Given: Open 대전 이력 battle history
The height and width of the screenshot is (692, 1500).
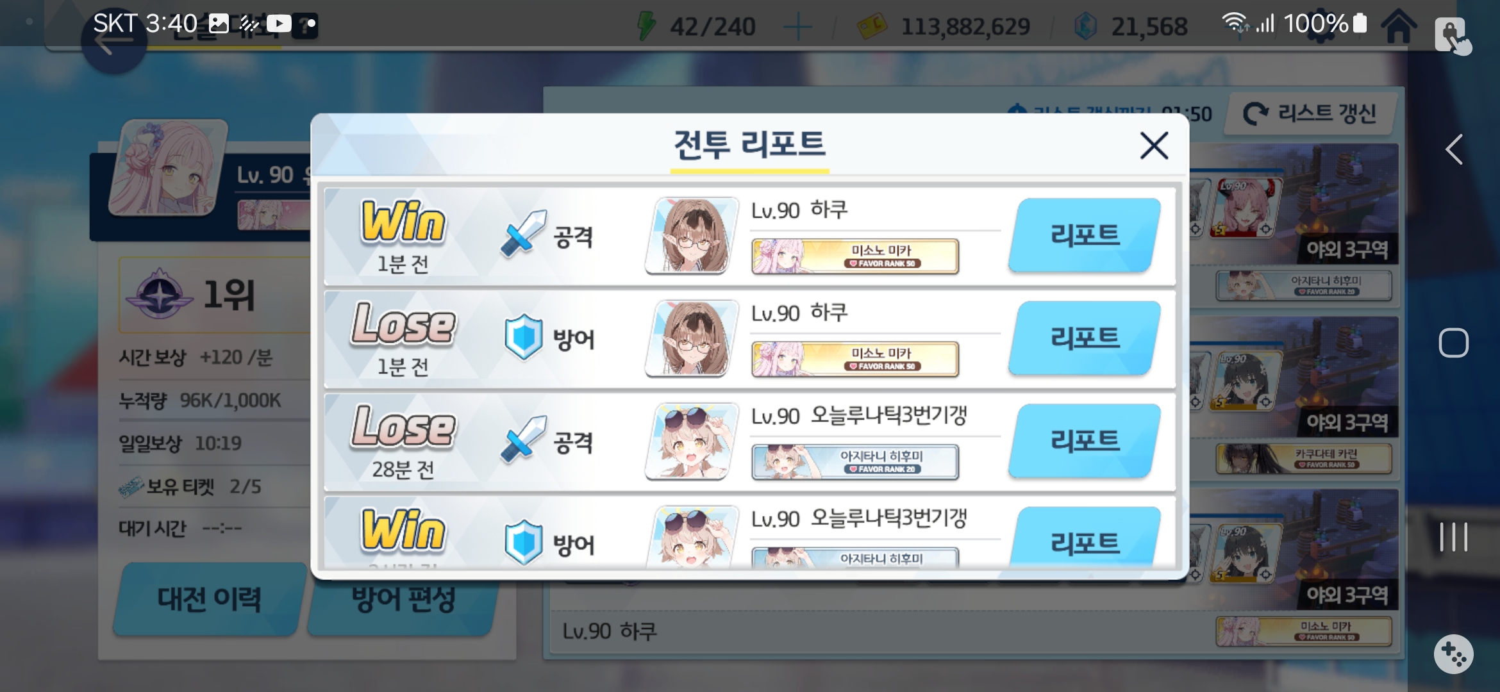Looking at the screenshot, I should (x=210, y=599).
